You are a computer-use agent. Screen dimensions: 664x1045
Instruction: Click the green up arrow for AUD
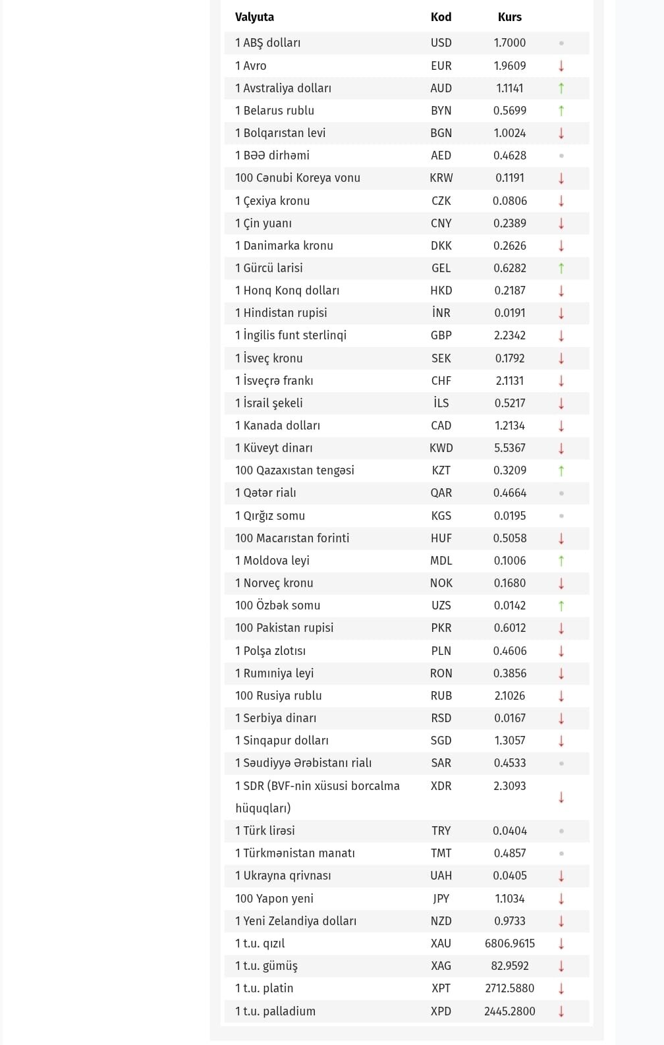(x=561, y=88)
